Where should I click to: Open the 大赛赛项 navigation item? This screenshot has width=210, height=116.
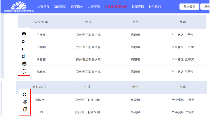tap(94, 7)
